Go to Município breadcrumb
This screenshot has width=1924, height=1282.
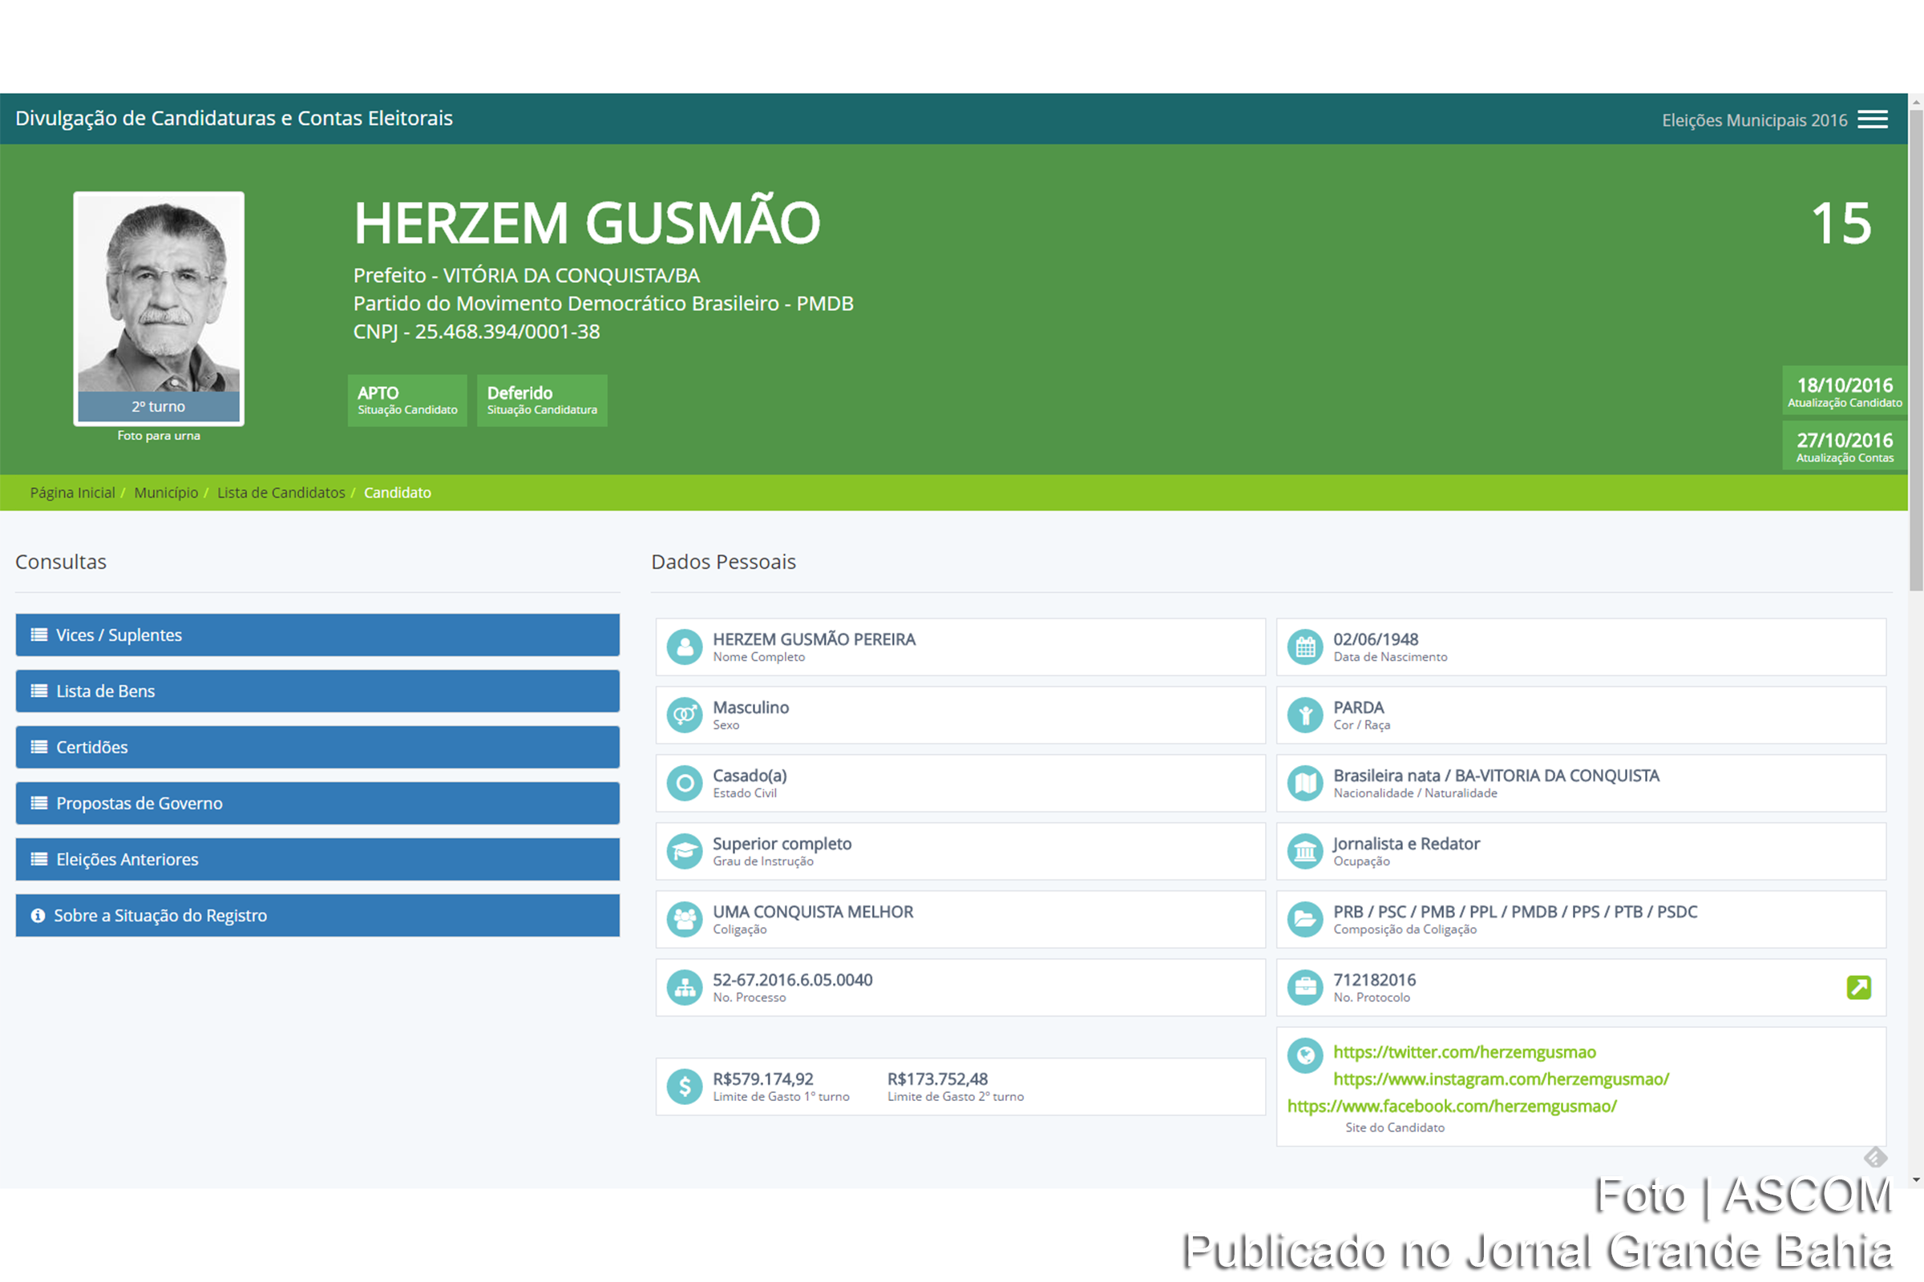[166, 492]
